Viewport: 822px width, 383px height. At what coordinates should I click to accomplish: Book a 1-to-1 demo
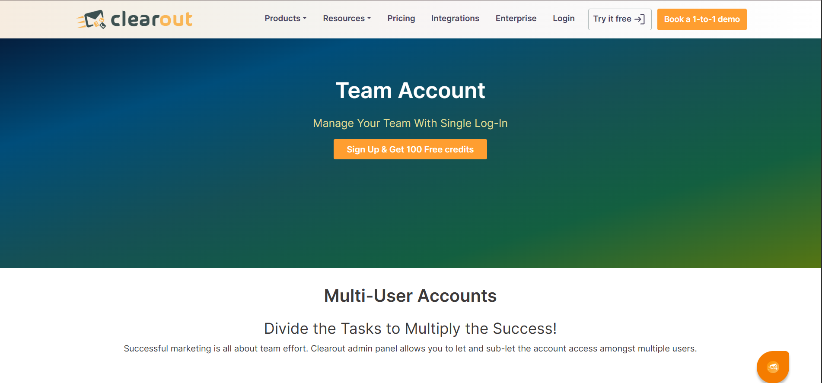coord(702,19)
